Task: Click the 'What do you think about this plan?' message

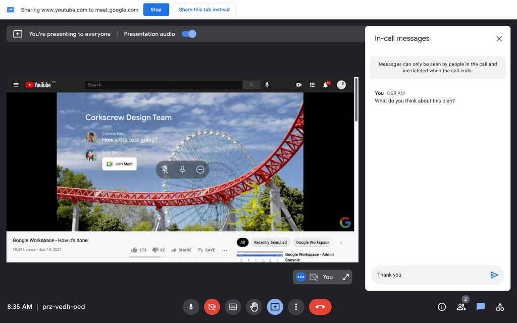Action: 415,101
